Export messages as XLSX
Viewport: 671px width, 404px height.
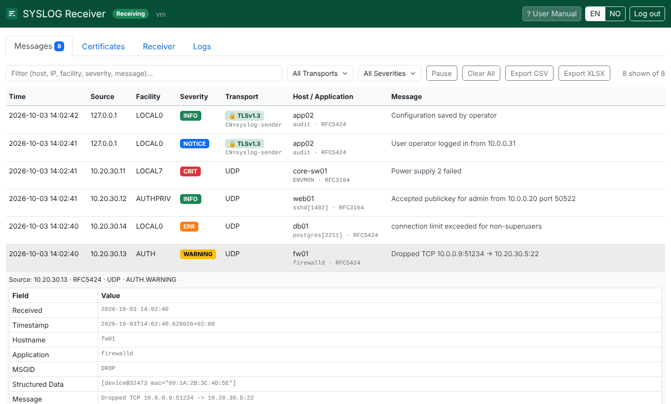point(584,73)
